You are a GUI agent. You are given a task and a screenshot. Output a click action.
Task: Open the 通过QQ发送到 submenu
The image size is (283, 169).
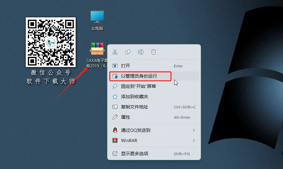click(154, 130)
